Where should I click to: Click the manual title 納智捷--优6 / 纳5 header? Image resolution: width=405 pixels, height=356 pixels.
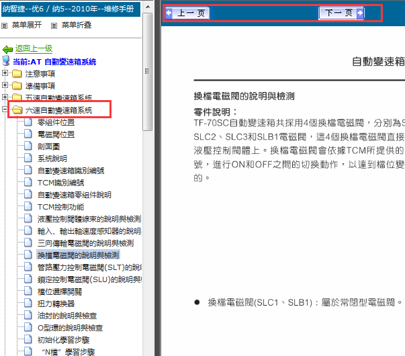[71, 9]
